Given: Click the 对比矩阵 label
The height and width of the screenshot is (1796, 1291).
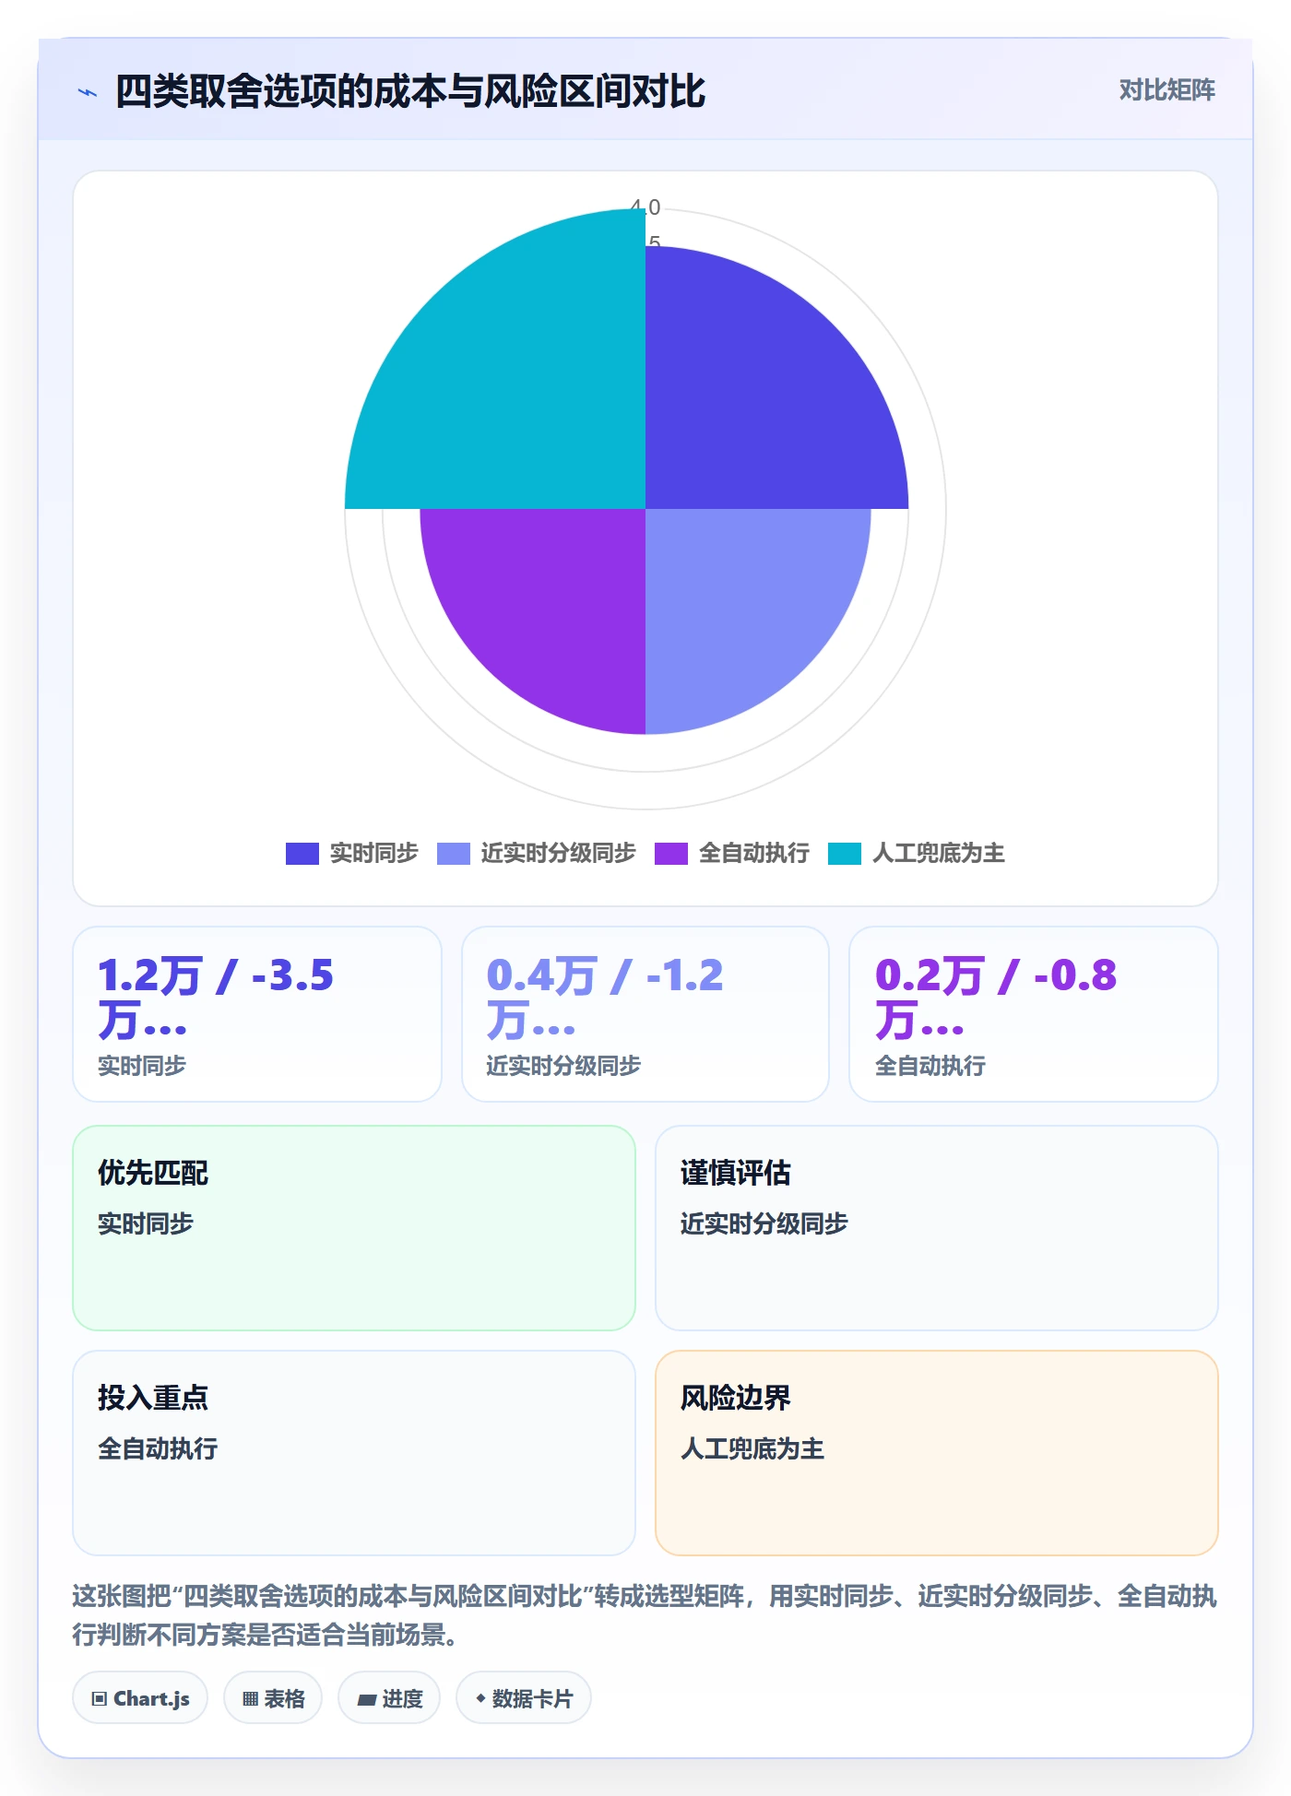Looking at the screenshot, I should pos(1167,89).
